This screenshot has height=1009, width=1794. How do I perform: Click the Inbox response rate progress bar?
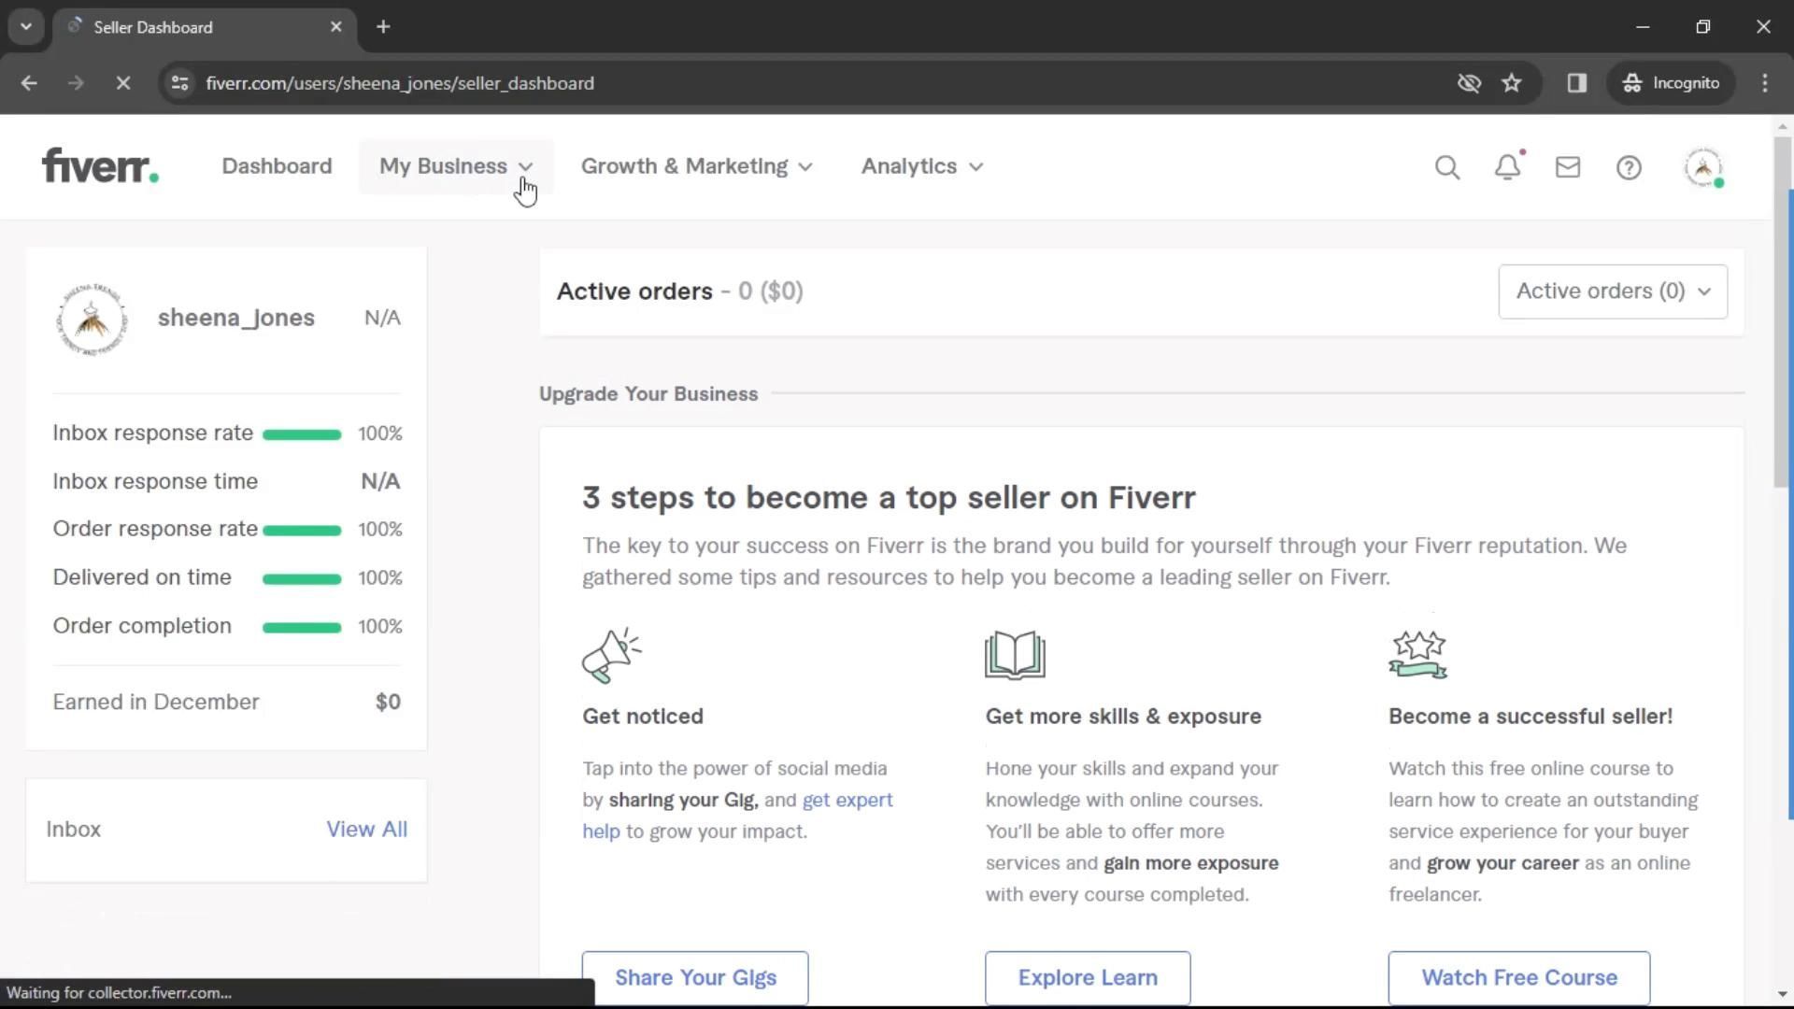pyautogui.click(x=302, y=434)
